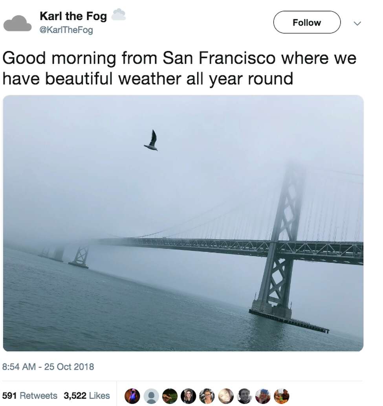Click Karl the Fog's gray cloud profile picture

point(17,24)
